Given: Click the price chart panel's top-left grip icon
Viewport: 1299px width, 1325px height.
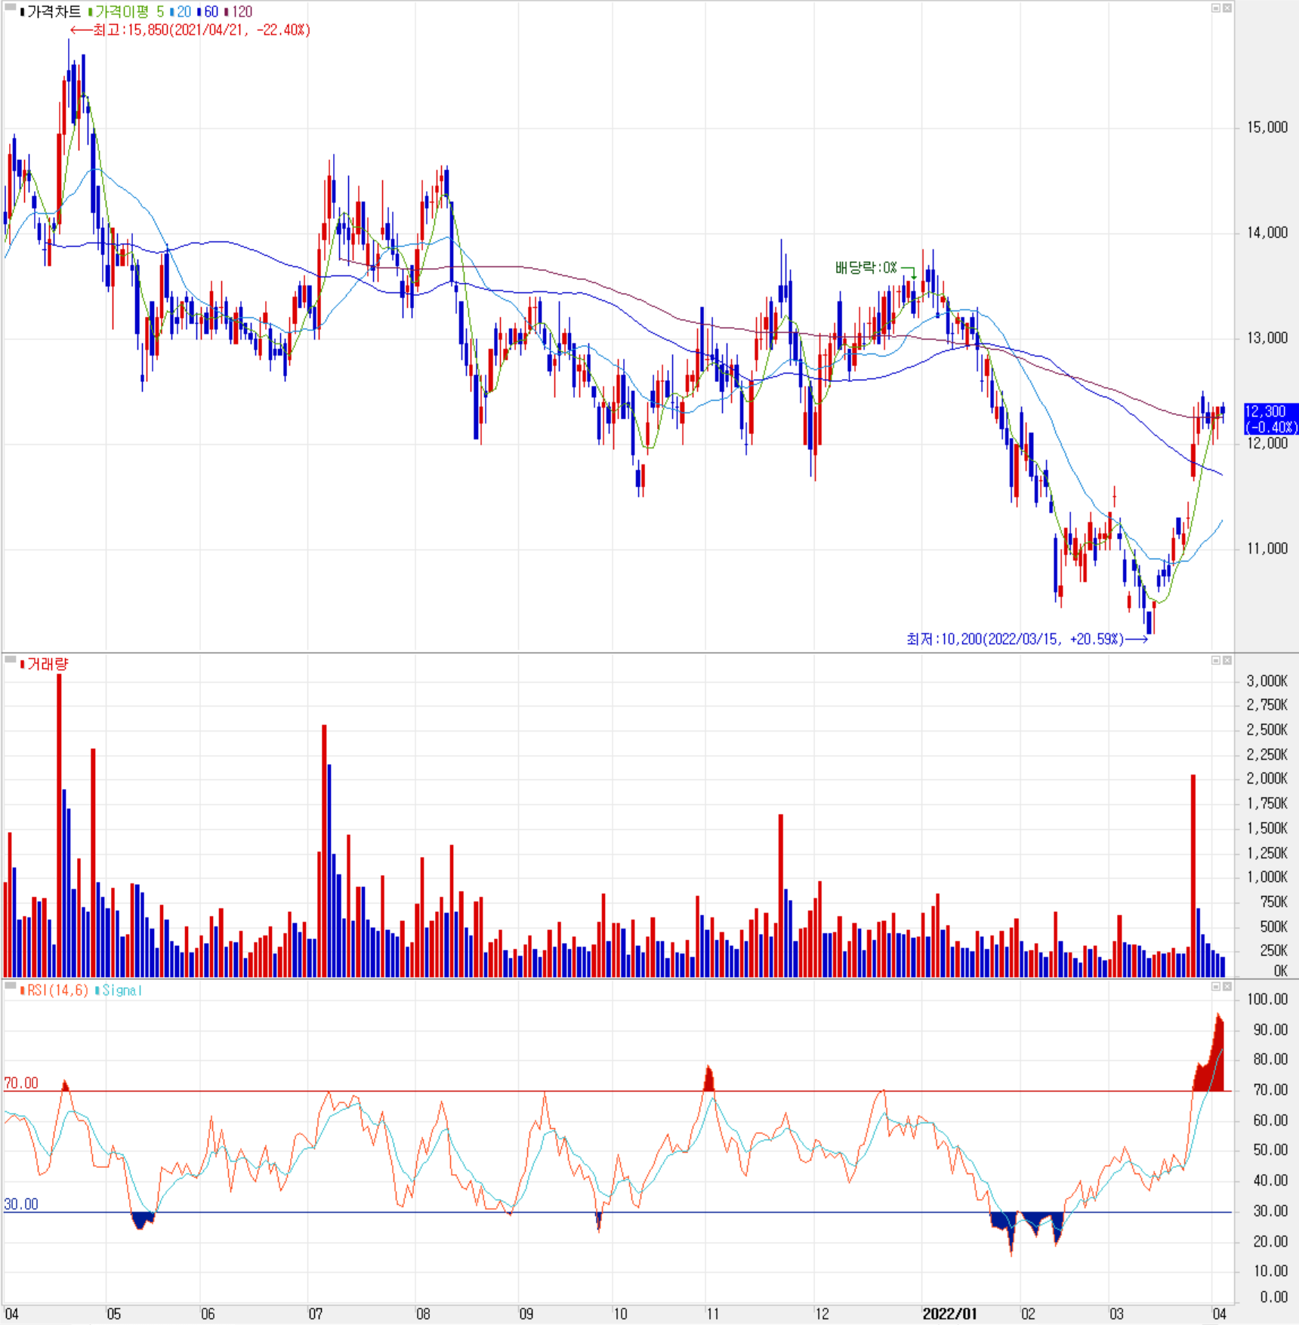Looking at the screenshot, I should [x=10, y=8].
